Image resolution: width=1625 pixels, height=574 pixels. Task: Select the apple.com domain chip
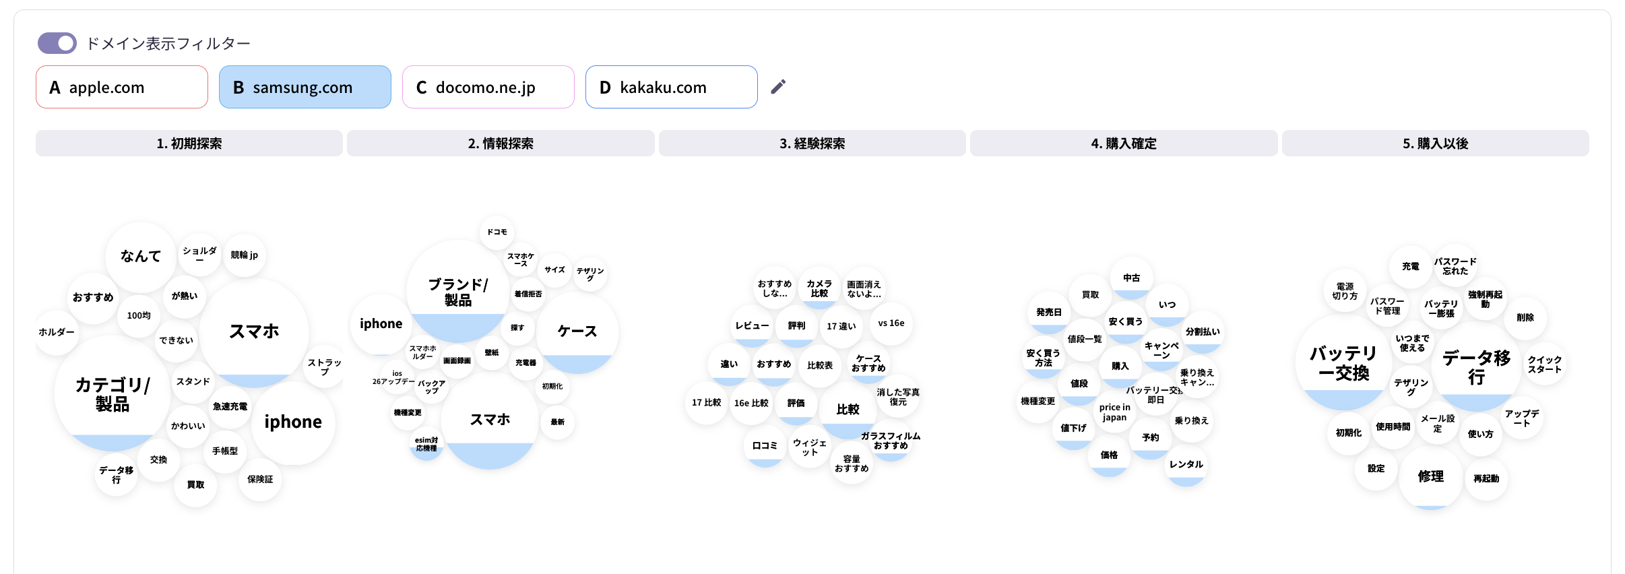coord(122,87)
